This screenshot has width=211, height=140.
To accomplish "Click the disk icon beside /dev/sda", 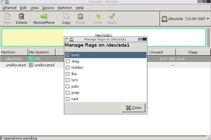I will 164,19.
